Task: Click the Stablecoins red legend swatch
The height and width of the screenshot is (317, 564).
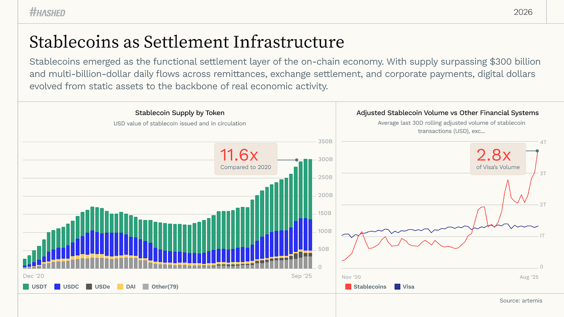Action: click(348, 287)
